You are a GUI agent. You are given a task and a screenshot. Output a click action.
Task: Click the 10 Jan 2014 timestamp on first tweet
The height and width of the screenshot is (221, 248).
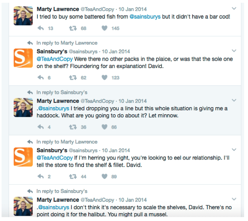[x=132, y=9]
